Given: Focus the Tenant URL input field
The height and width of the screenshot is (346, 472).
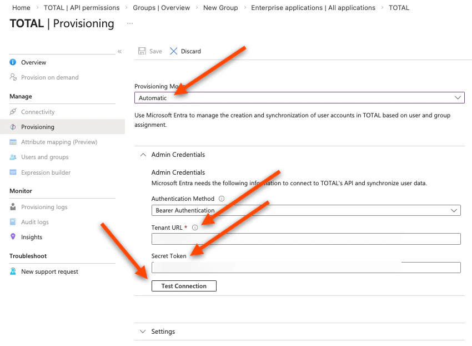Looking at the screenshot, I should point(306,239).
